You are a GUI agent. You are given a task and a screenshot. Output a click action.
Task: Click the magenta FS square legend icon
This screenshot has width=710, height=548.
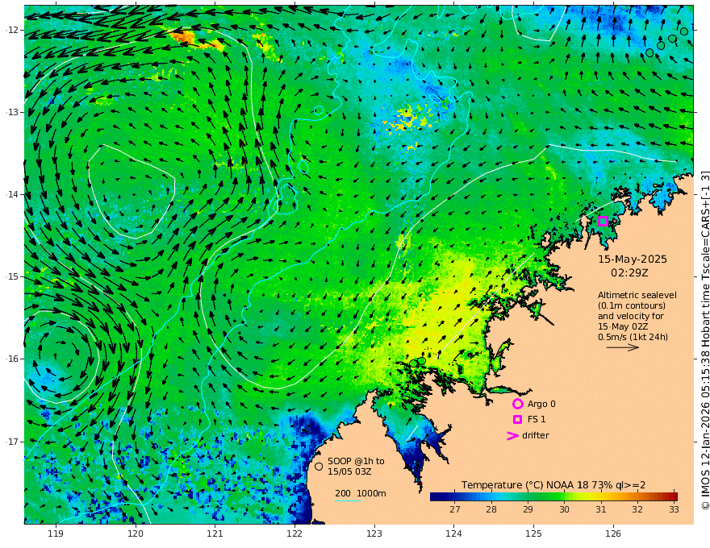pos(517,420)
